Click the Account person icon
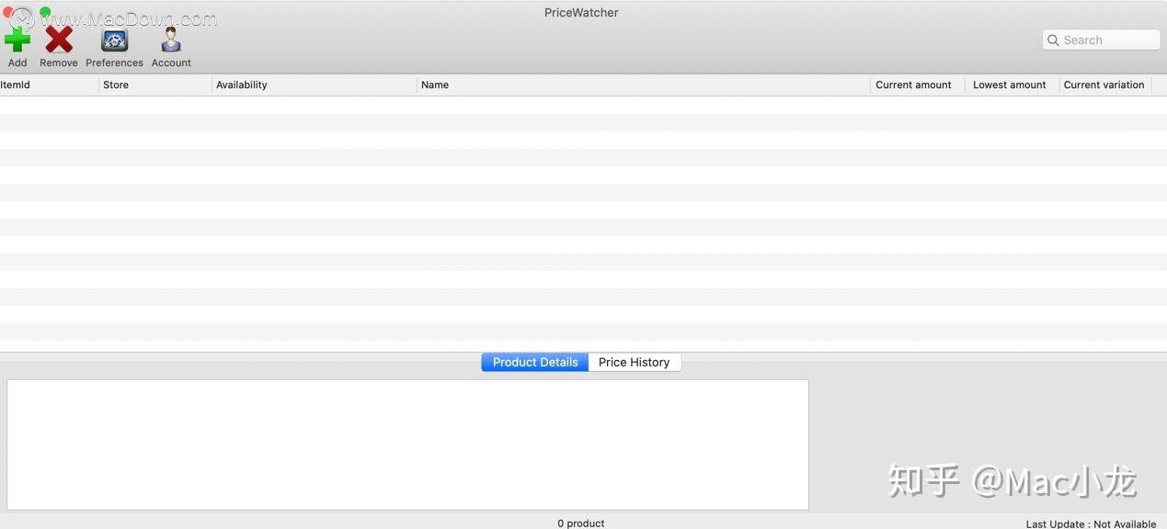This screenshot has width=1167, height=529. tap(170, 39)
